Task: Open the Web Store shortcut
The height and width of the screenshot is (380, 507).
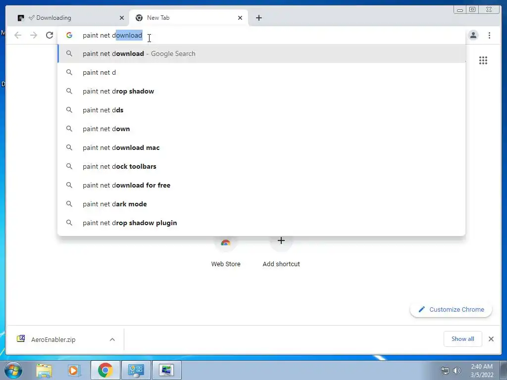Action: (x=226, y=251)
